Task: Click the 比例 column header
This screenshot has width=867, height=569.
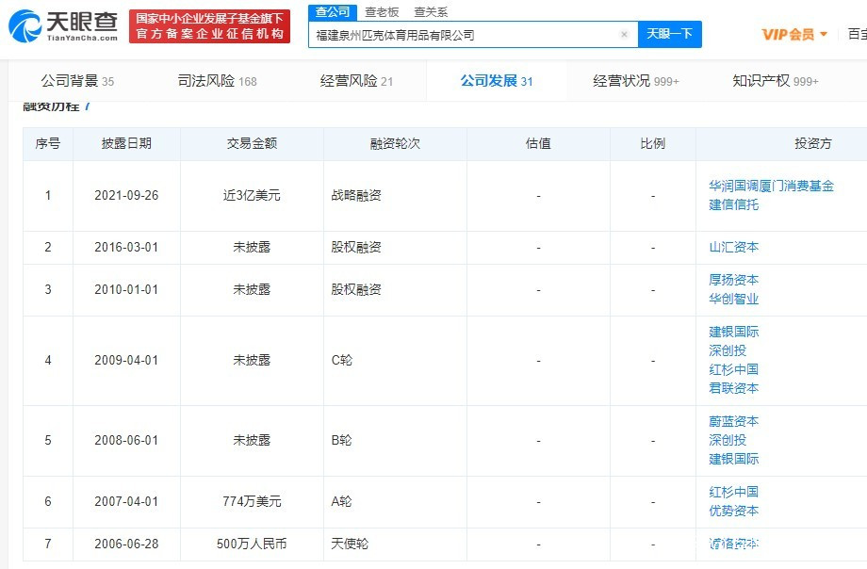Action: (652, 144)
